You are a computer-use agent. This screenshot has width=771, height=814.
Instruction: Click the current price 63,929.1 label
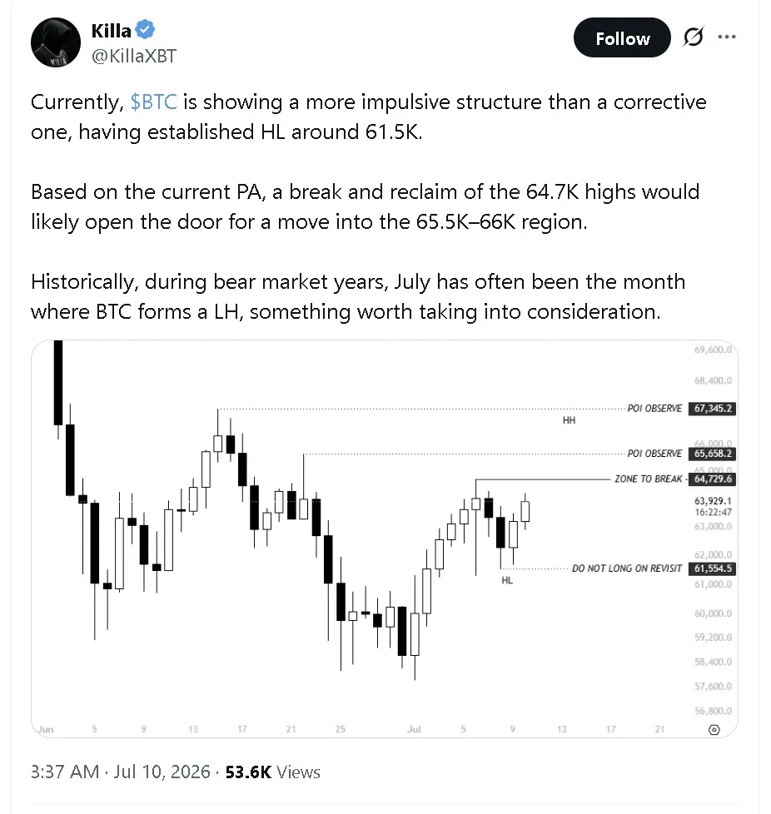(713, 501)
